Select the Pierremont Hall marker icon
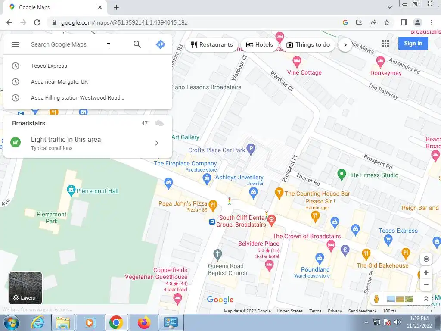Viewport: 441px width, 331px height. pyautogui.click(x=71, y=190)
